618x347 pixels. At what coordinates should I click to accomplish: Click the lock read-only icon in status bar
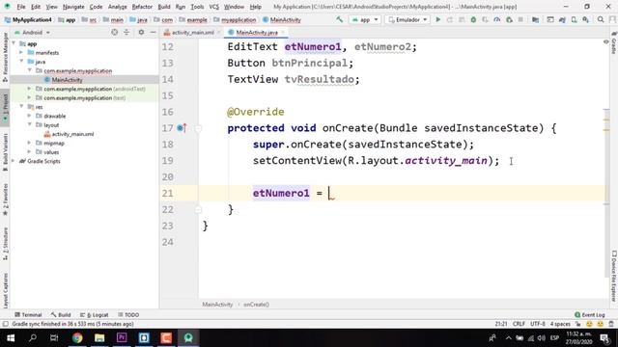577,324
